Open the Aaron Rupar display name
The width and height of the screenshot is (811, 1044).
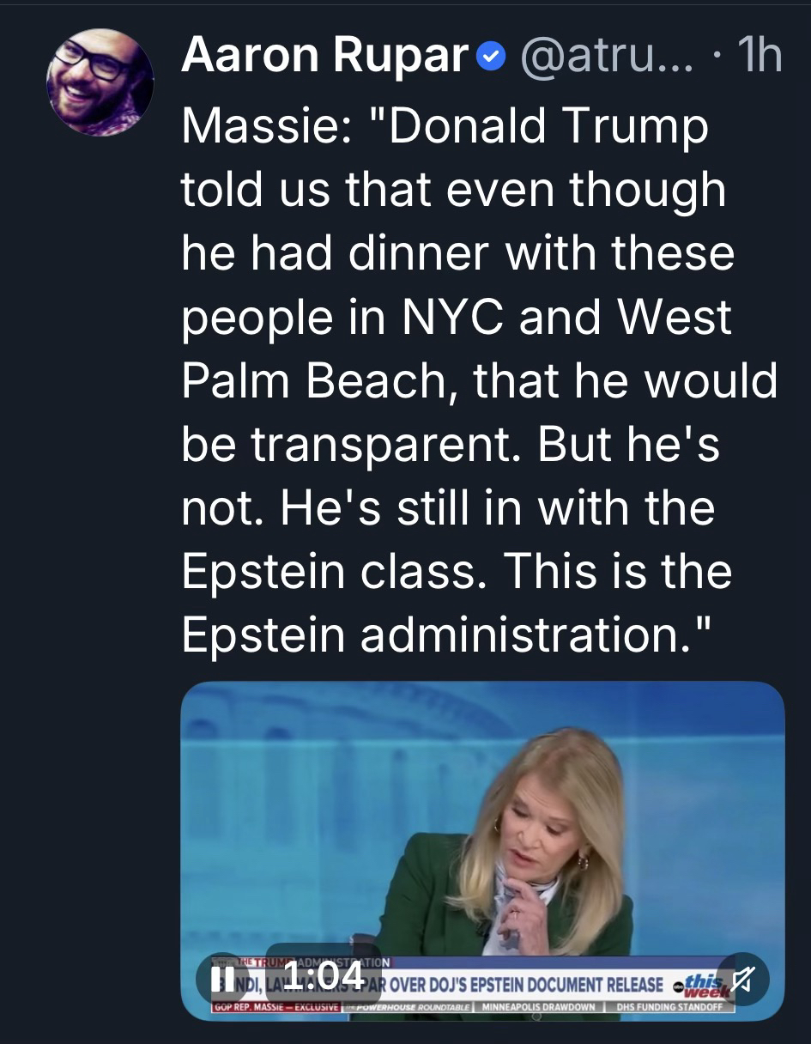tap(324, 58)
